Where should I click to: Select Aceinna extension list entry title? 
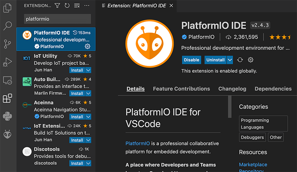[44, 103]
